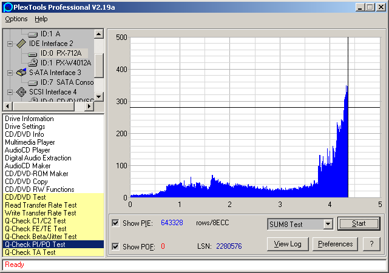
Task: Click the device tree scroll up arrow
Action: click(x=99, y=34)
